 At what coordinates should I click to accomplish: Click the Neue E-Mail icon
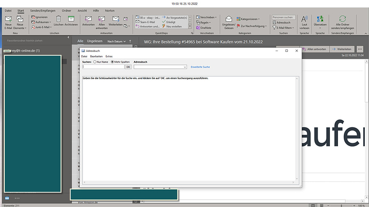coord(8,19)
